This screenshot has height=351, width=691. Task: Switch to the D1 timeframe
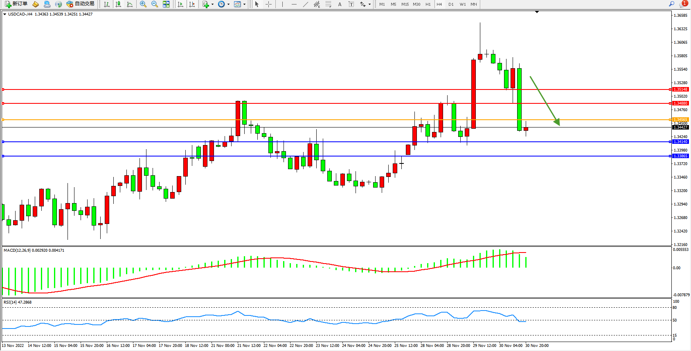[x=451, y=4]
